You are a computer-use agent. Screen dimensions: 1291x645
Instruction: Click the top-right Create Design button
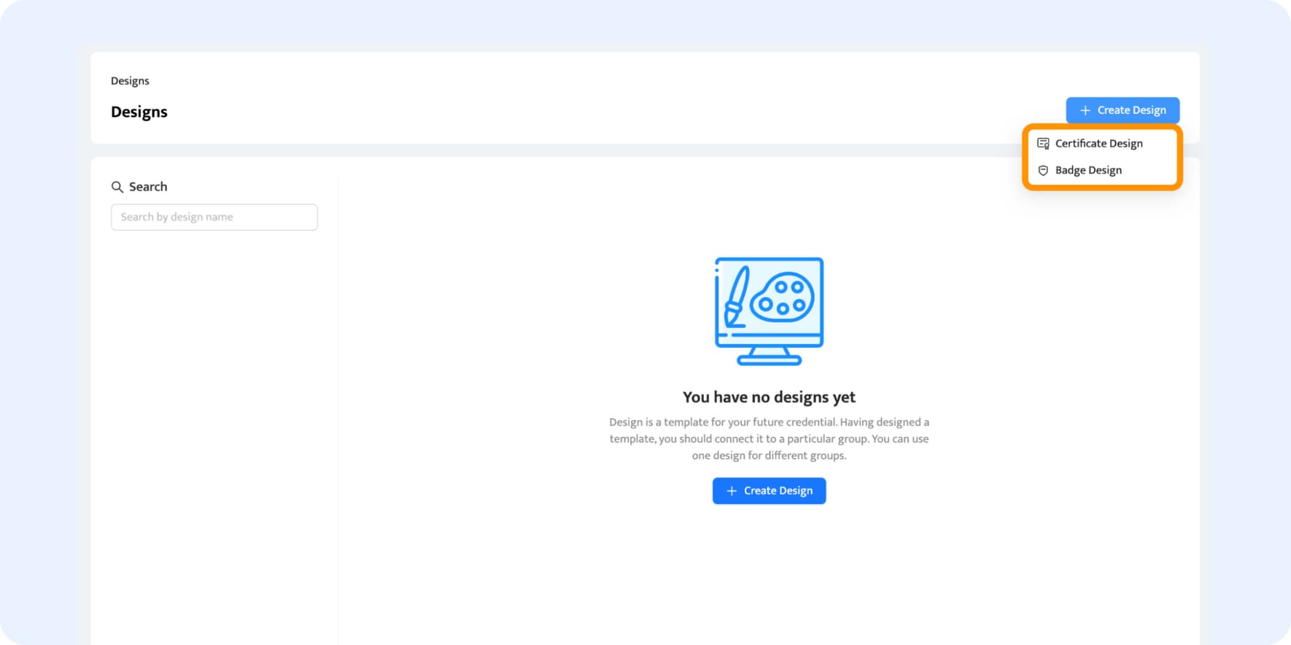(1122, 110)
